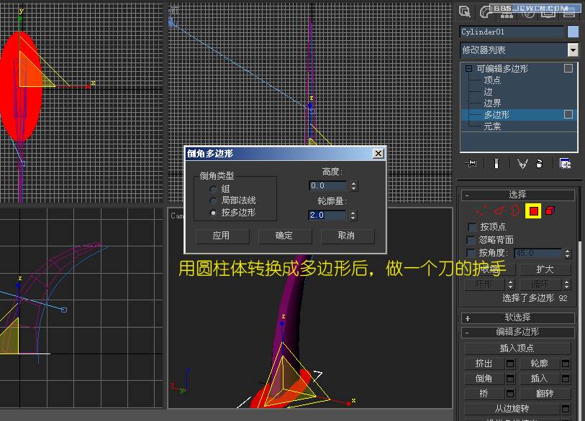Select 多边形 sub-object in stack

(x=496, y=114)
